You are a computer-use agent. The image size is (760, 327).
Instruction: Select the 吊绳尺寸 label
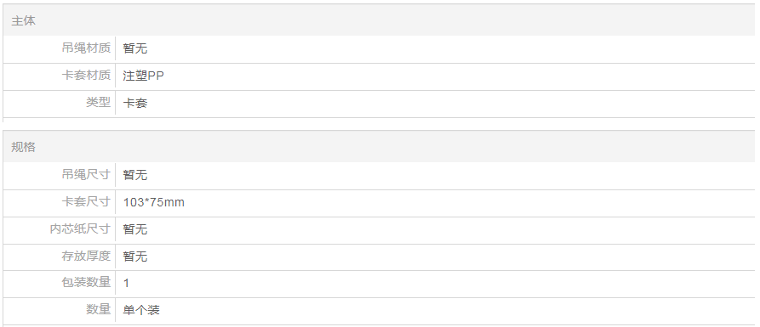point(86,174)
